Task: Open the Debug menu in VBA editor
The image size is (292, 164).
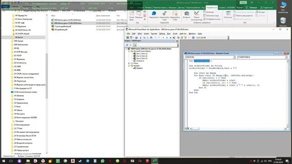Action: pos(162,34)
